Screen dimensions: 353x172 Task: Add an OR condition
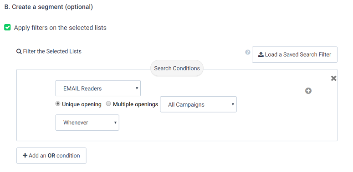tap(51, 156)
